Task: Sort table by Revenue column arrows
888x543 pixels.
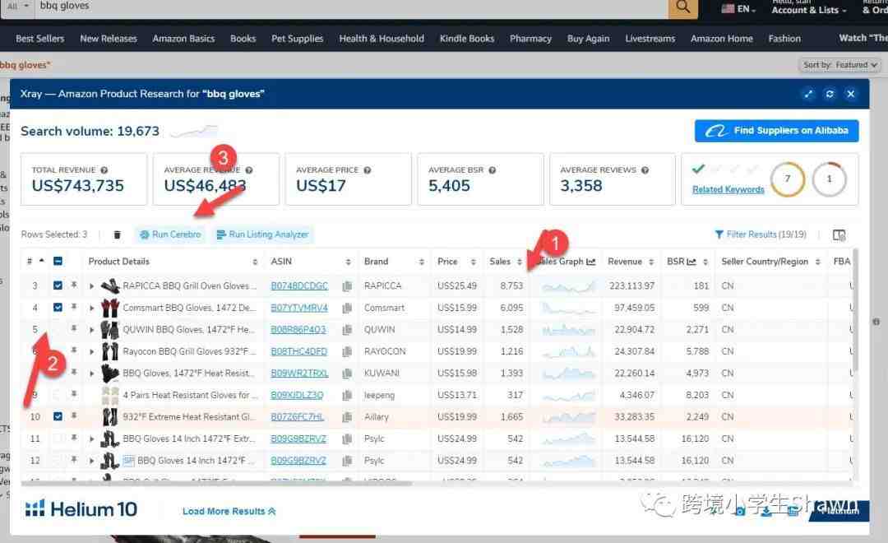Action: [x=651, y=262]
